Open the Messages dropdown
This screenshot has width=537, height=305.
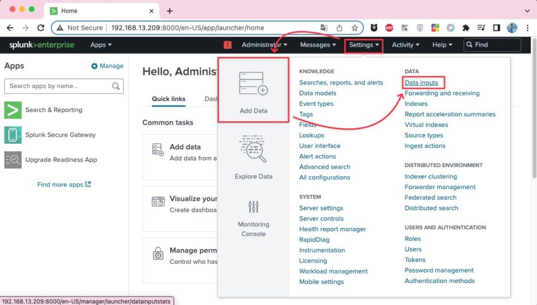point(318,45)
